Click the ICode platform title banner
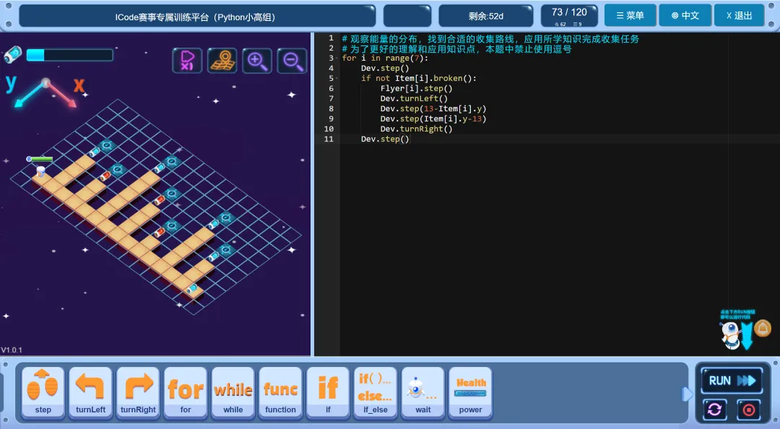Image resolution: width=780 pixels, height=429 pixels. coord(197,17)
